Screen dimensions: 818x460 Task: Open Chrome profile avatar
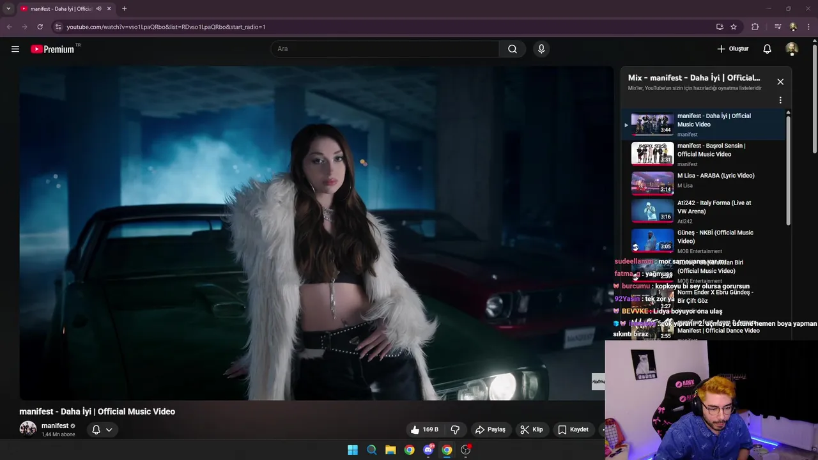[793, 27]
